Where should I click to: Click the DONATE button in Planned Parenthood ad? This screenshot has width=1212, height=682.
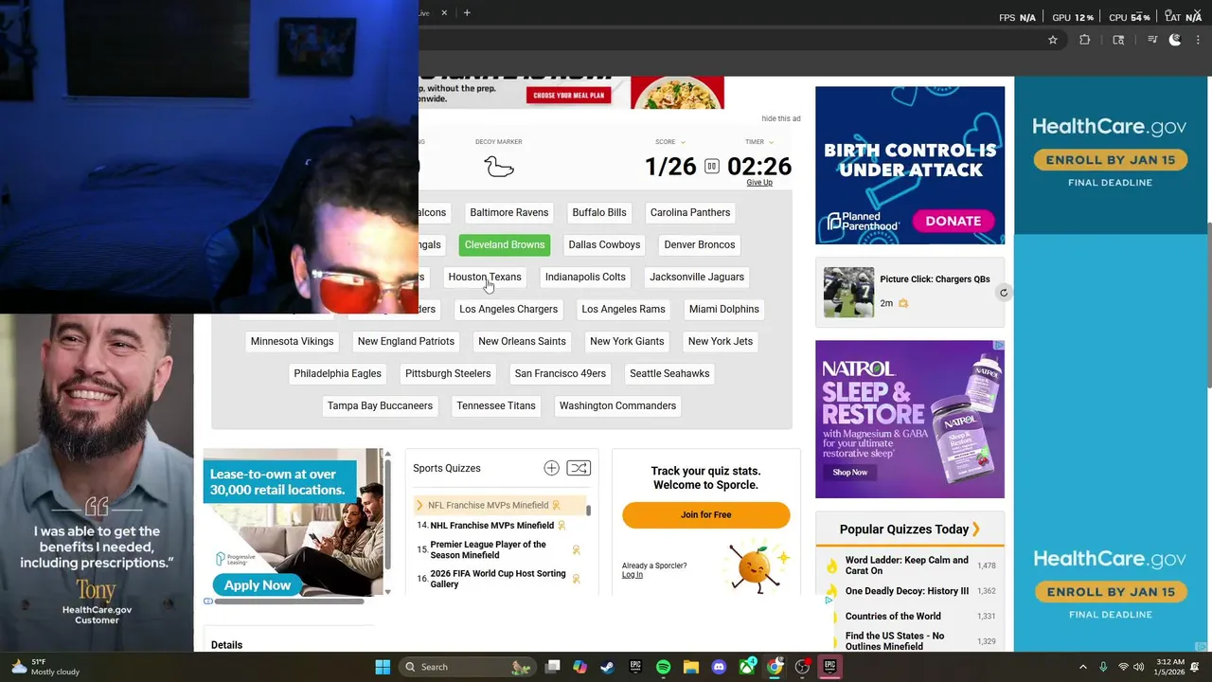[953, 221]
